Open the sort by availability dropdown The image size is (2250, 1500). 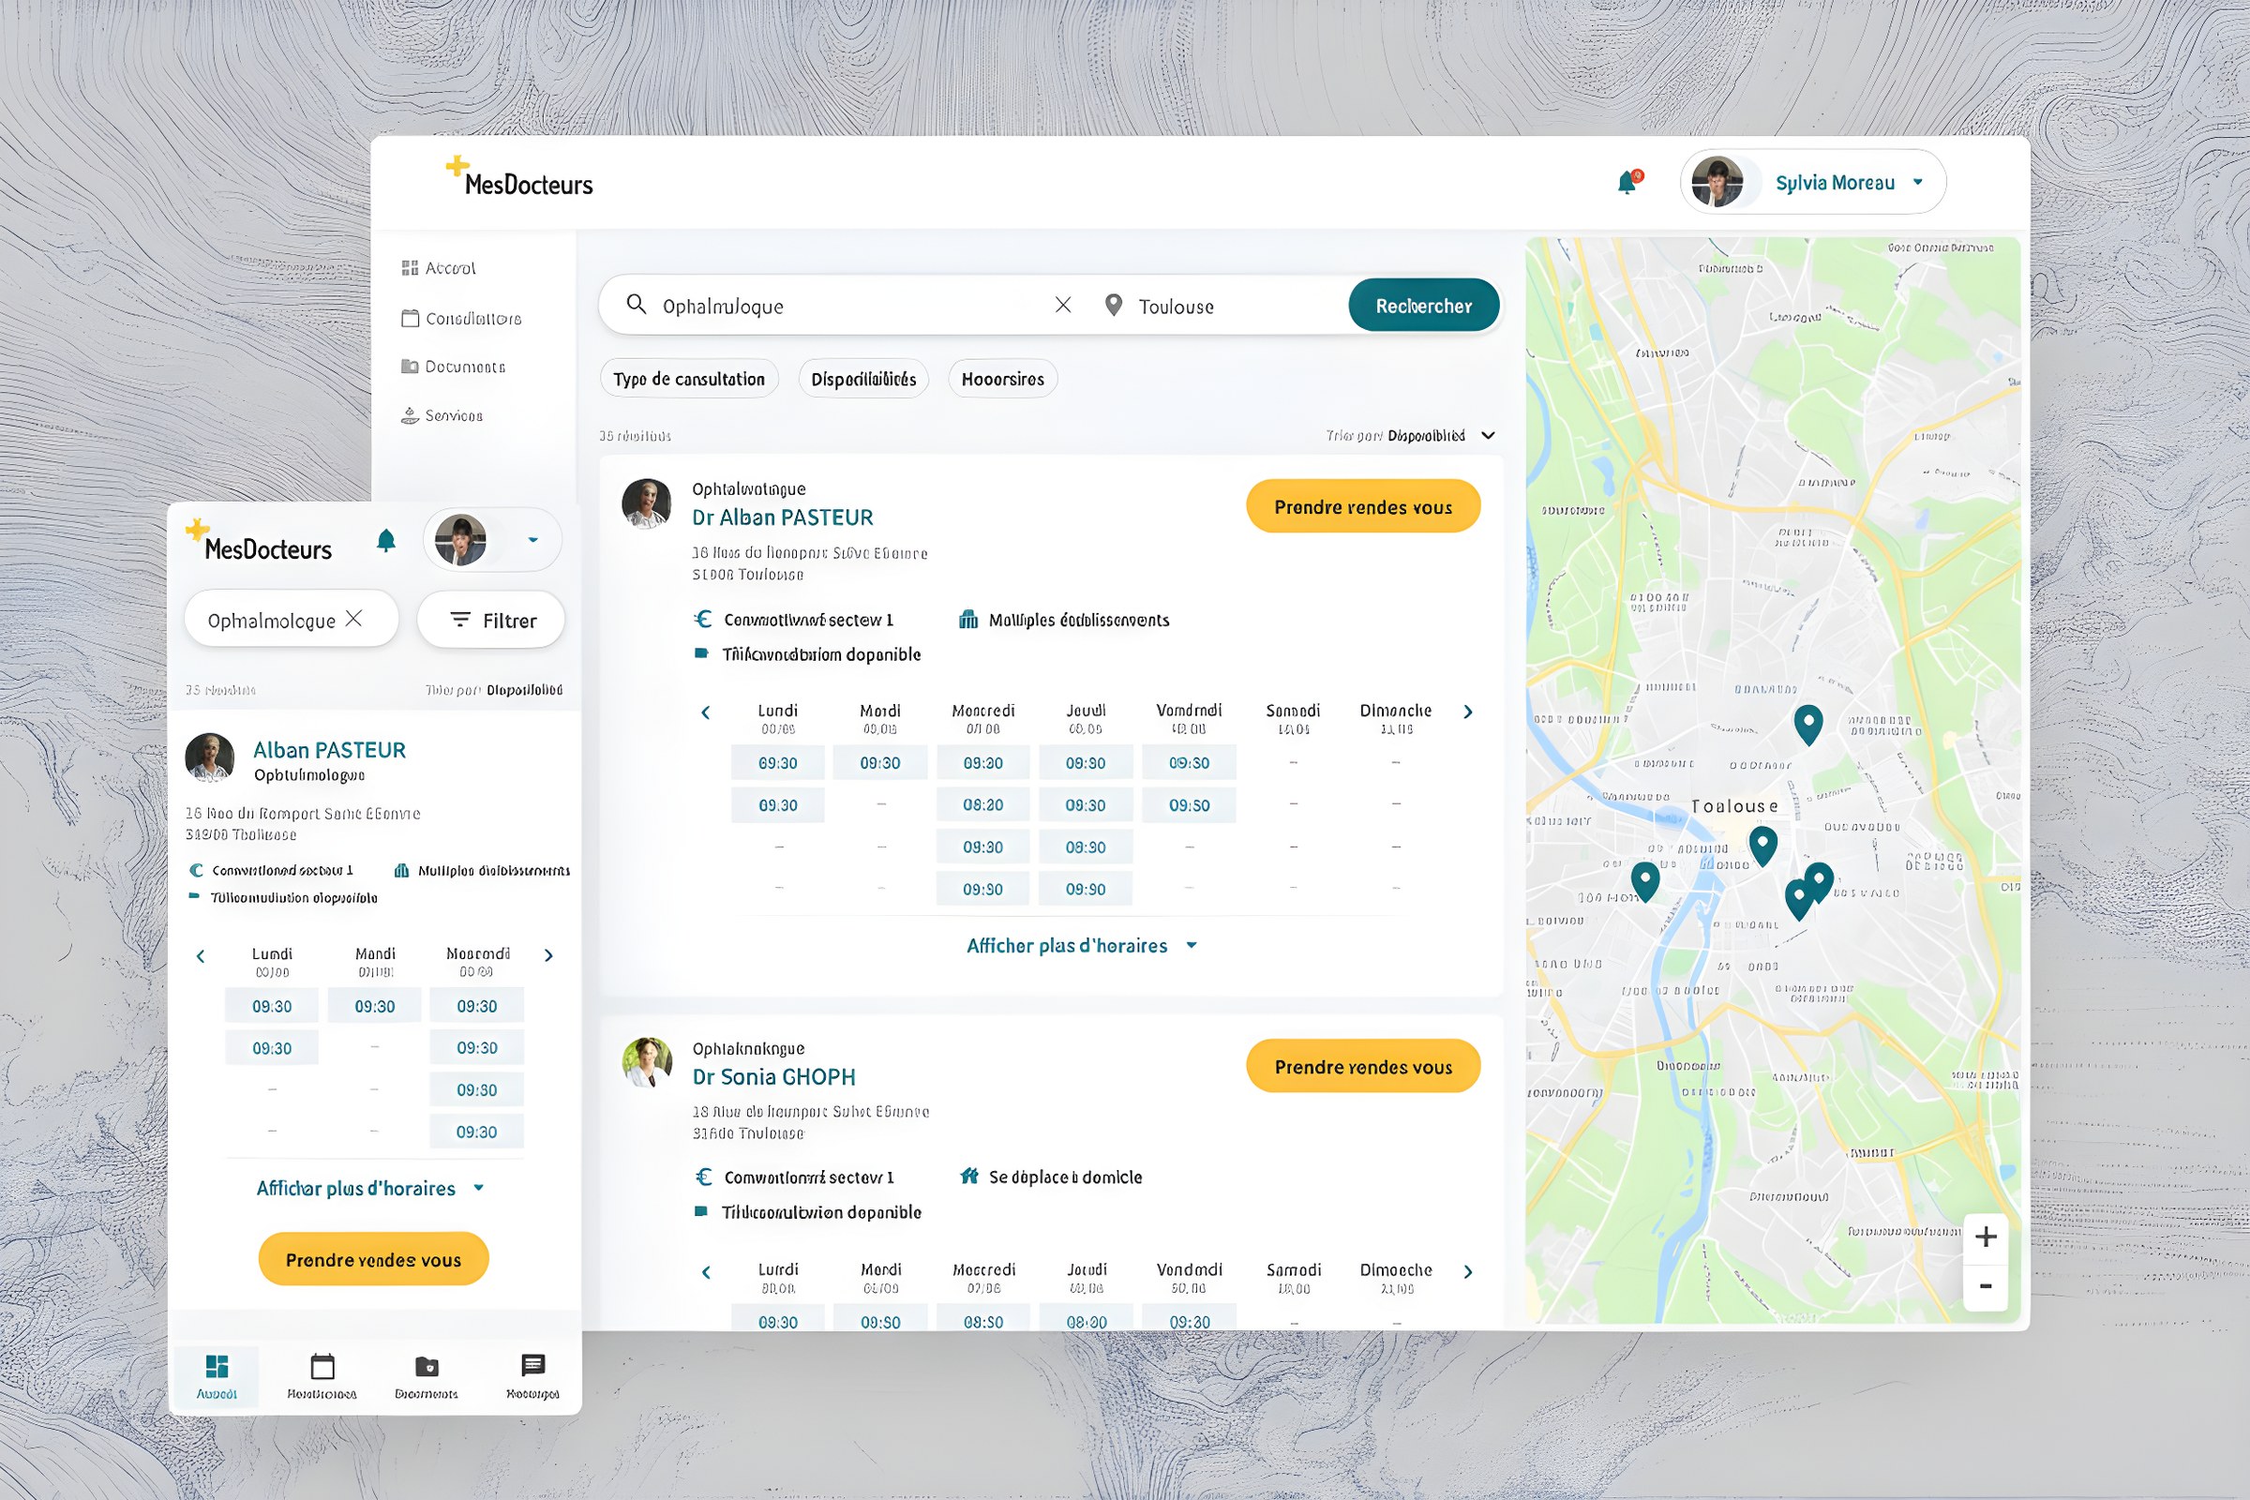[1411, 436]
